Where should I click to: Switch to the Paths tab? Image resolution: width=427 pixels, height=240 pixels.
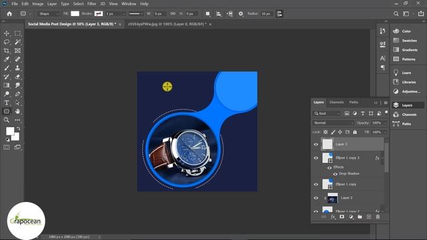click(354, 102)
